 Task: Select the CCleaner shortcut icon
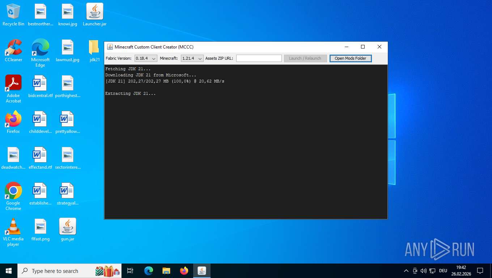click(13, 51)
